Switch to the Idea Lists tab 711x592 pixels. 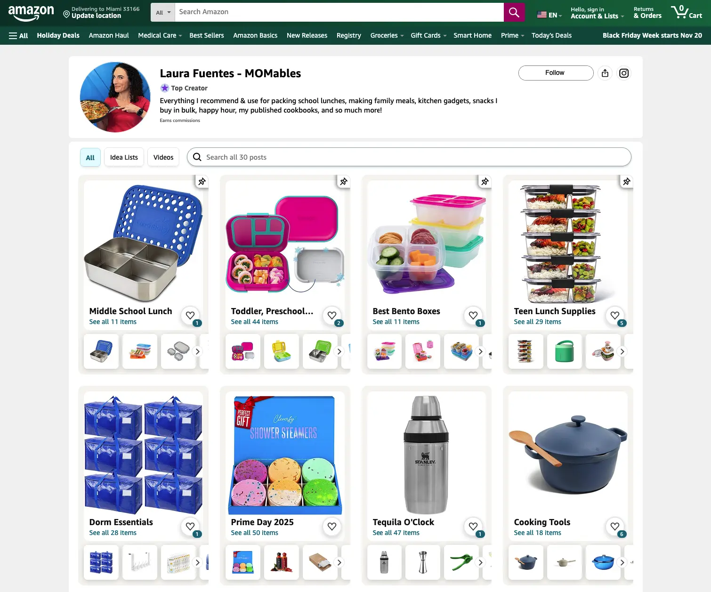(124, 157)
